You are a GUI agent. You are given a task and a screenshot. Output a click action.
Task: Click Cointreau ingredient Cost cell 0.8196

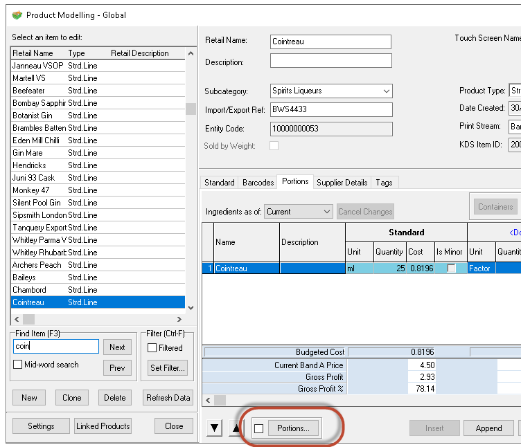click(x=421, y=268)
